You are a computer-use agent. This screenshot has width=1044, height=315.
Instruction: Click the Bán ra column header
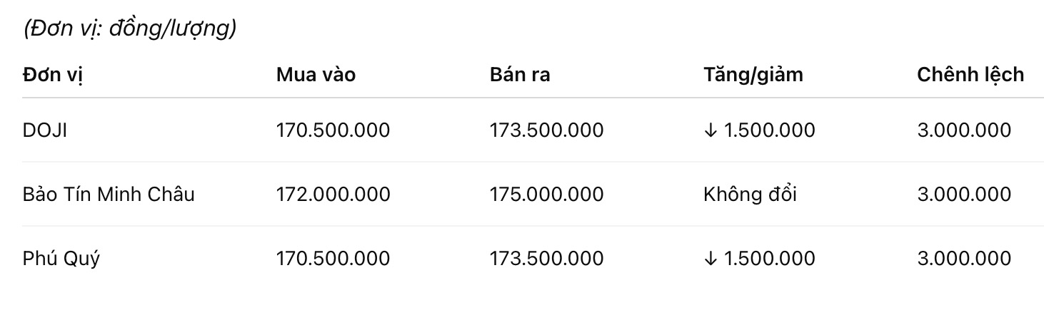coord(520,75)
